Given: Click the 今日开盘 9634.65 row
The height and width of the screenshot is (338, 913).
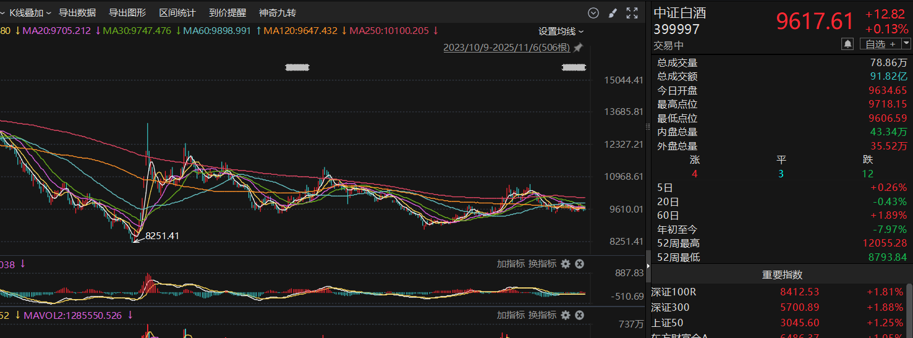Looking at the screenshot, I should 782,90.
